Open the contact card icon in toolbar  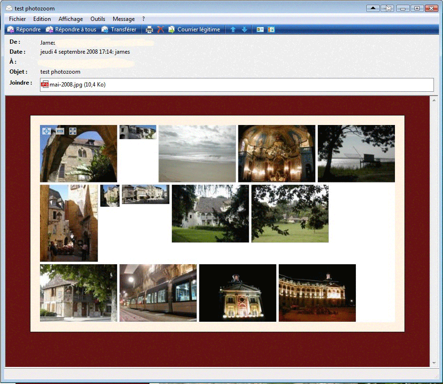click(x=260, y=29)
